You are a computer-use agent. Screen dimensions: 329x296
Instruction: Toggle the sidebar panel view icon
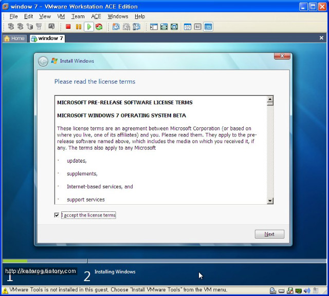click(154, 27)
